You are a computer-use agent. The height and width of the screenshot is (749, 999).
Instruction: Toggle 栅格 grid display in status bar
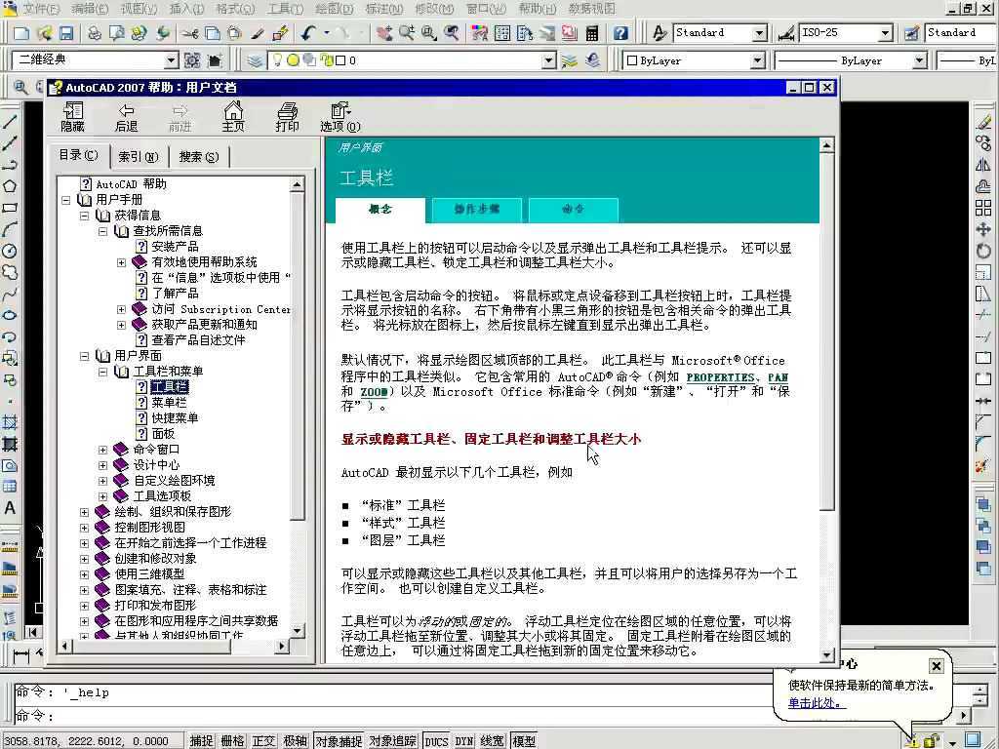232,741
